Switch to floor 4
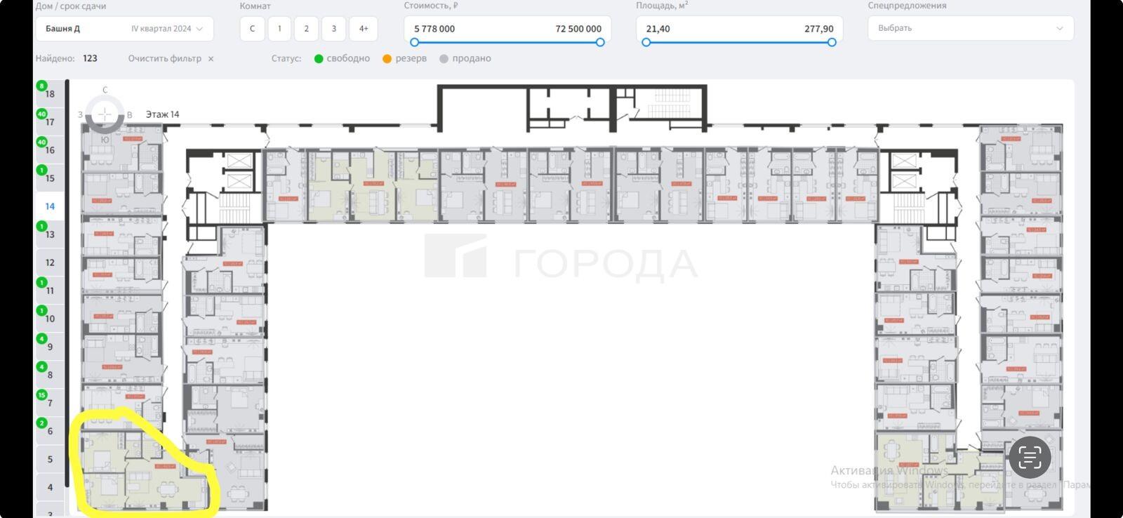Image resolution: width=1123 pixels, height=518 pixels. [x=49, y=487]
